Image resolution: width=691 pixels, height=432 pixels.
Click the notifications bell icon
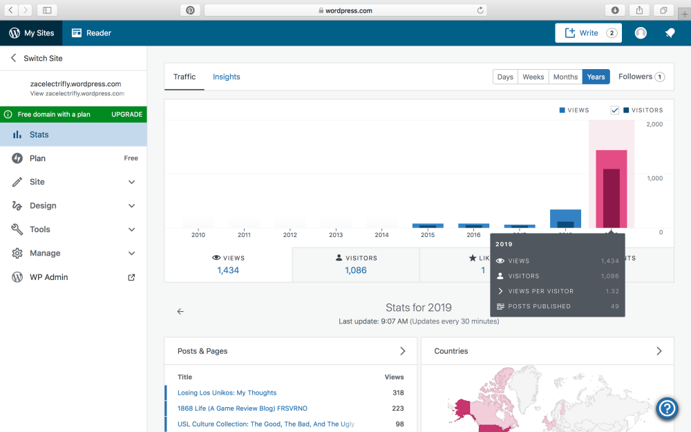pyautogui.click(x=670, y=33)
